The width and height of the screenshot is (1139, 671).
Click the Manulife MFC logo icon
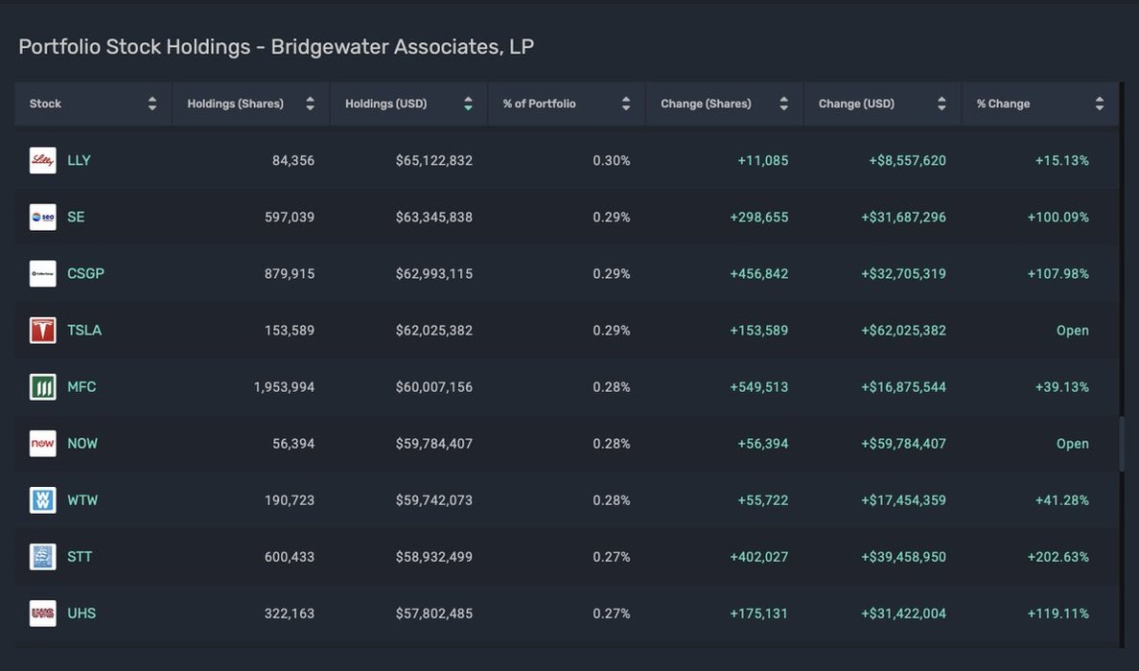click(43, 387)
